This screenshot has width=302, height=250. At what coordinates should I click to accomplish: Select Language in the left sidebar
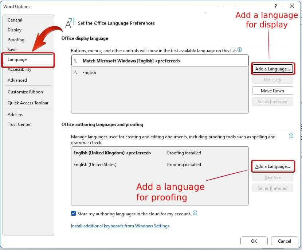[17, 59]
